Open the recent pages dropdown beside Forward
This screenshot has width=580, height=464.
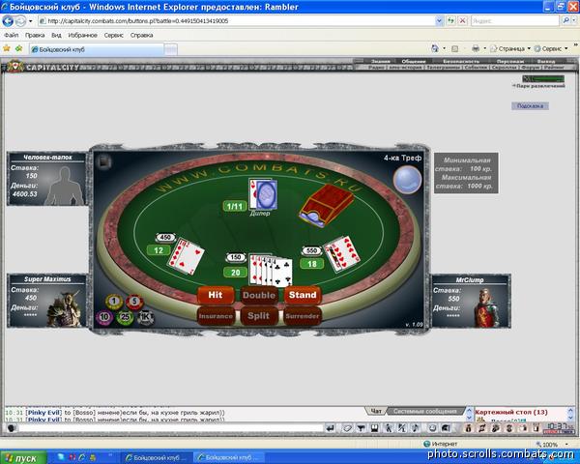(x=31, y=21)
